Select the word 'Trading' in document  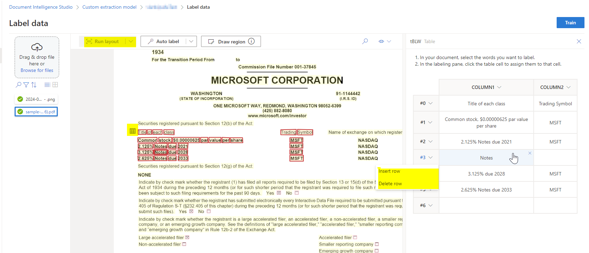pos(288,132)
